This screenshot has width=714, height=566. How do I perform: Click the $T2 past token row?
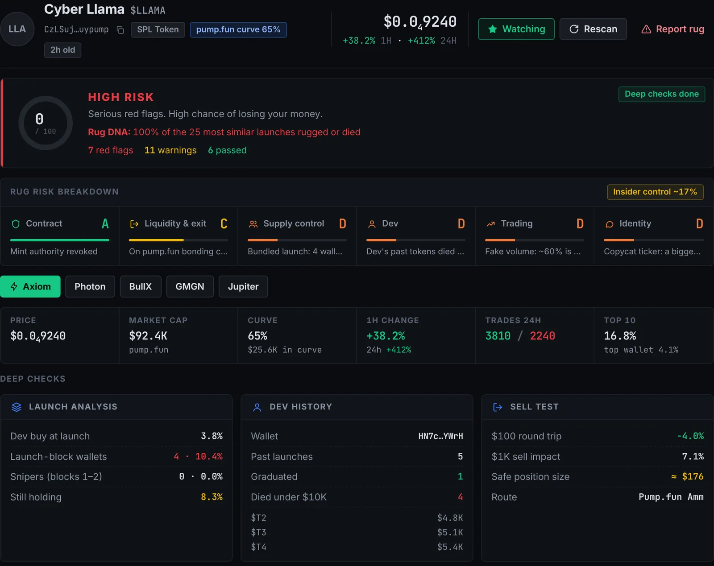[x=357, y=518]
